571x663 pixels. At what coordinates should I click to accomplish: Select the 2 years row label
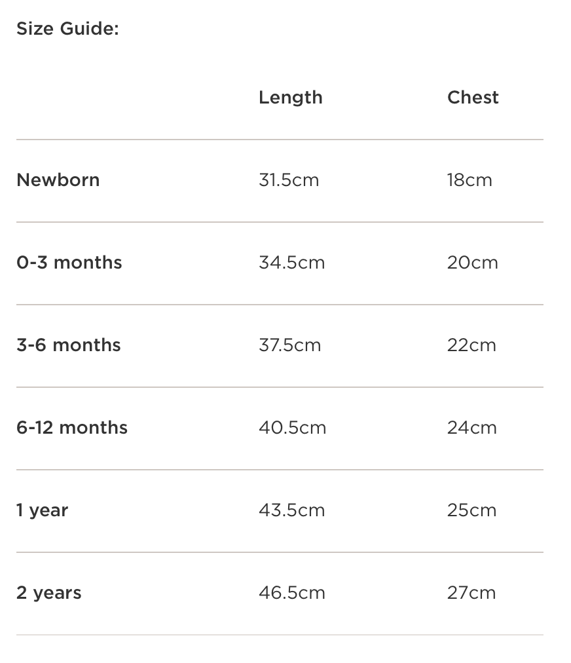click(49, 593)
